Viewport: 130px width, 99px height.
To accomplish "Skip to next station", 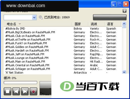I will tap(25, 91).
